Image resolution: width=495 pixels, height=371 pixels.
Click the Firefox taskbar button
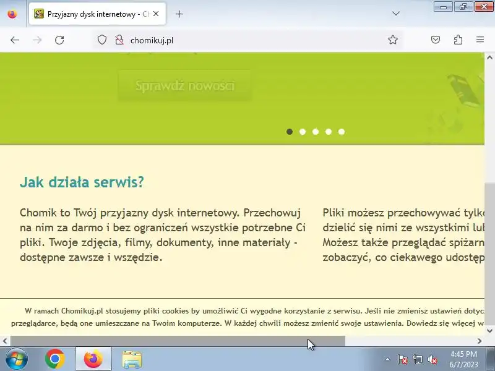(x=93, y=359)
